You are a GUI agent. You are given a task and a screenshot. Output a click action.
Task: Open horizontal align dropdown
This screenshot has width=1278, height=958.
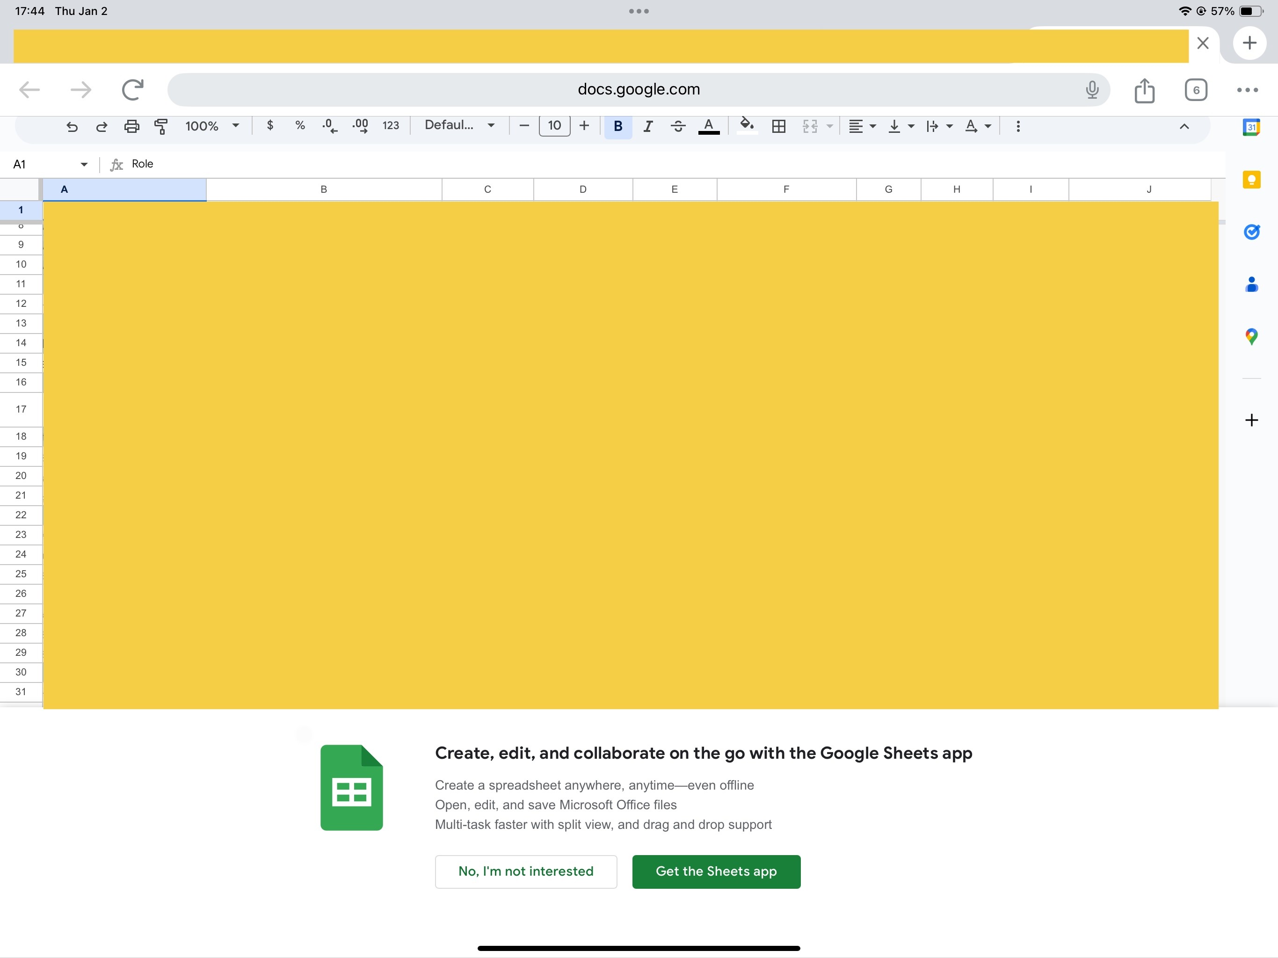pos(862,127)
